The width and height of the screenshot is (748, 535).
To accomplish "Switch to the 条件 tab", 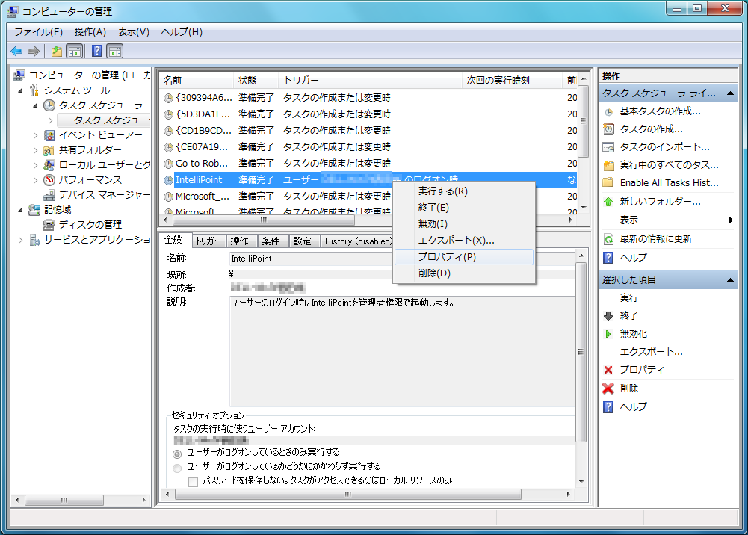I will [x=271, y=241].
